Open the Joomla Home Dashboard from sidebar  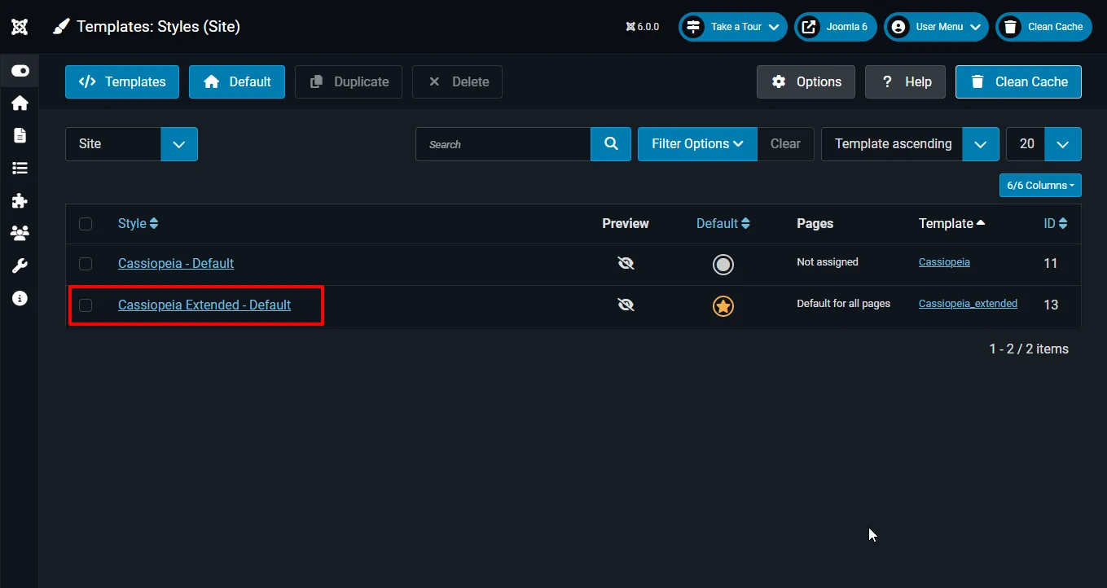pyautogui.click(x=20, y=103)
